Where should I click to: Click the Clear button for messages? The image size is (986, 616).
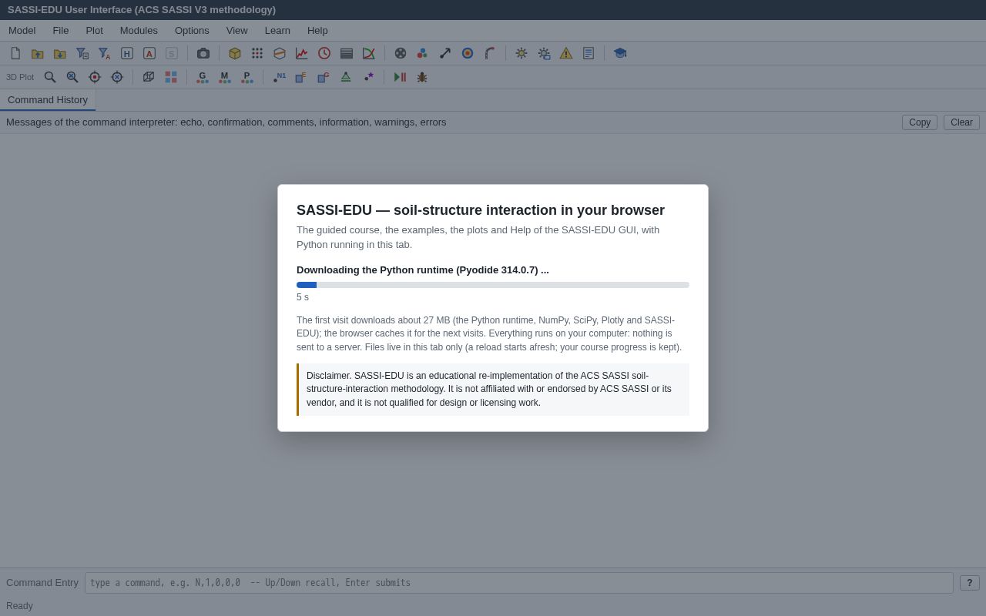pyautogui.click(x=961, y=122)
